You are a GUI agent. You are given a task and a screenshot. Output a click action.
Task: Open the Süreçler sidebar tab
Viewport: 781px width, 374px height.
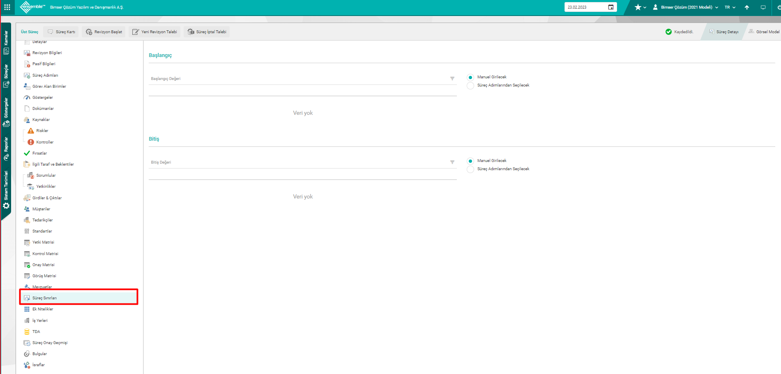click(6, 76)
